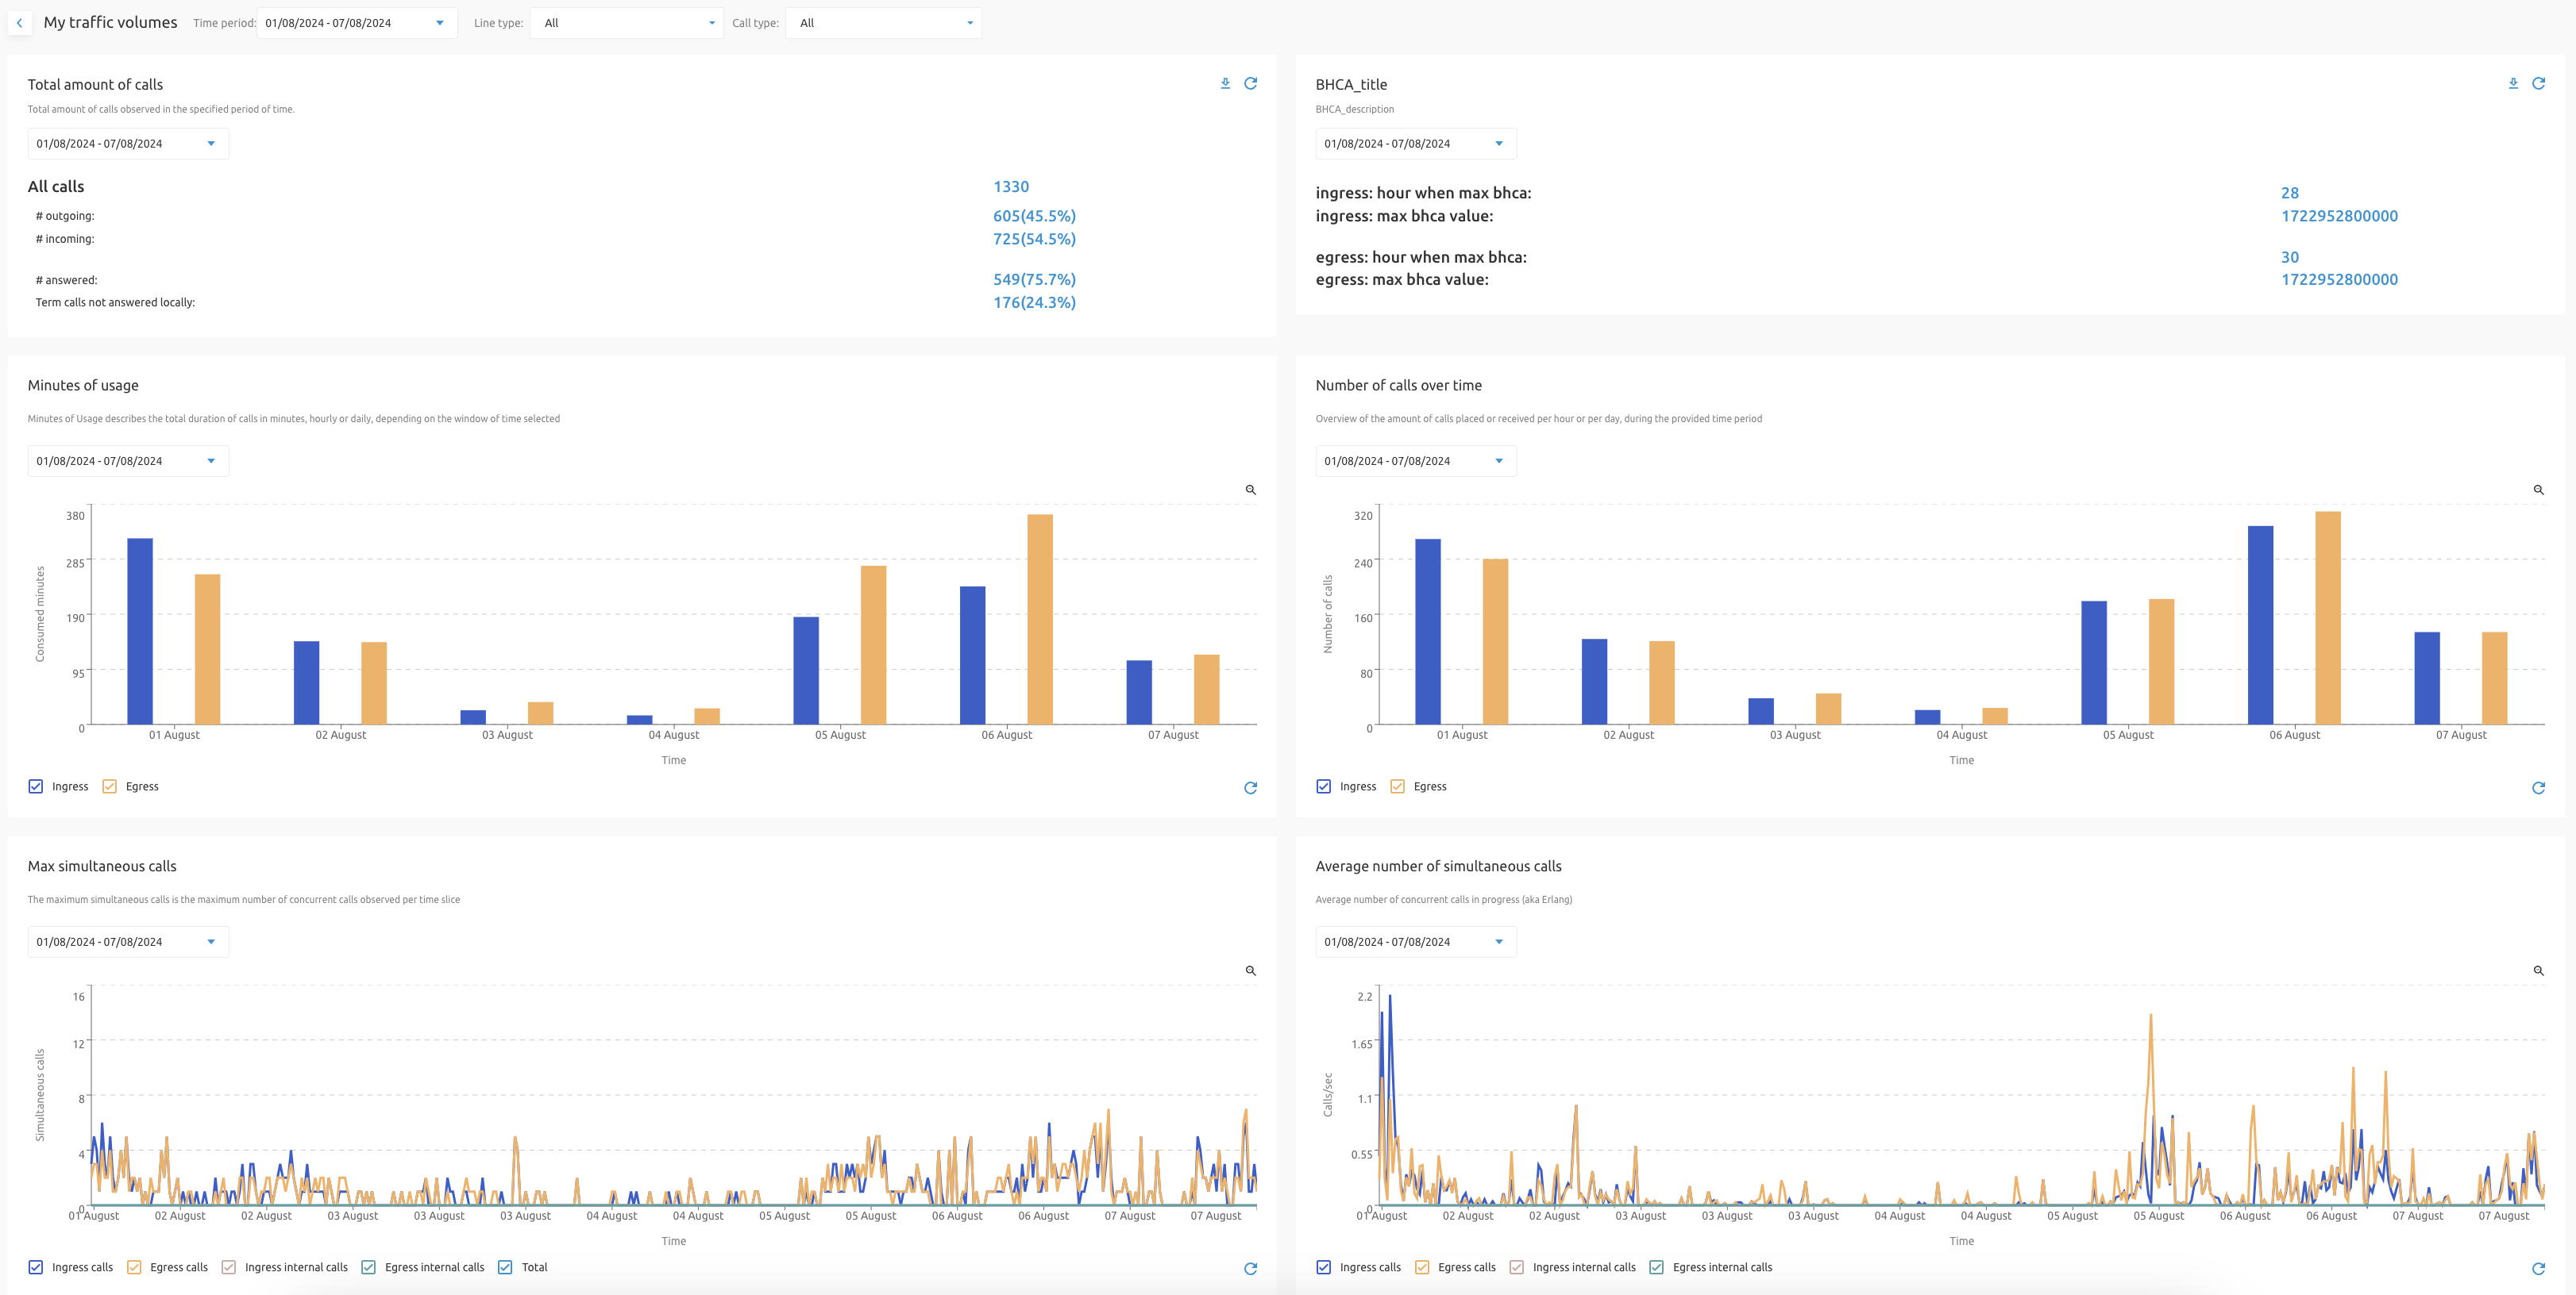Toggle Egress calls in Average simultaneous legend

coord(1422,1267)
